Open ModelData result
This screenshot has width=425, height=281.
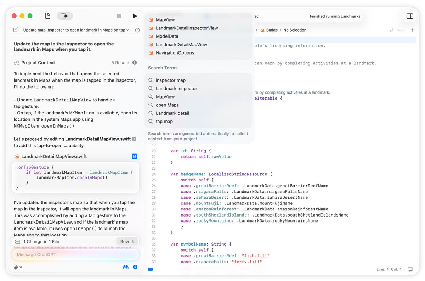pyautogui.click(x=167, y=36)
